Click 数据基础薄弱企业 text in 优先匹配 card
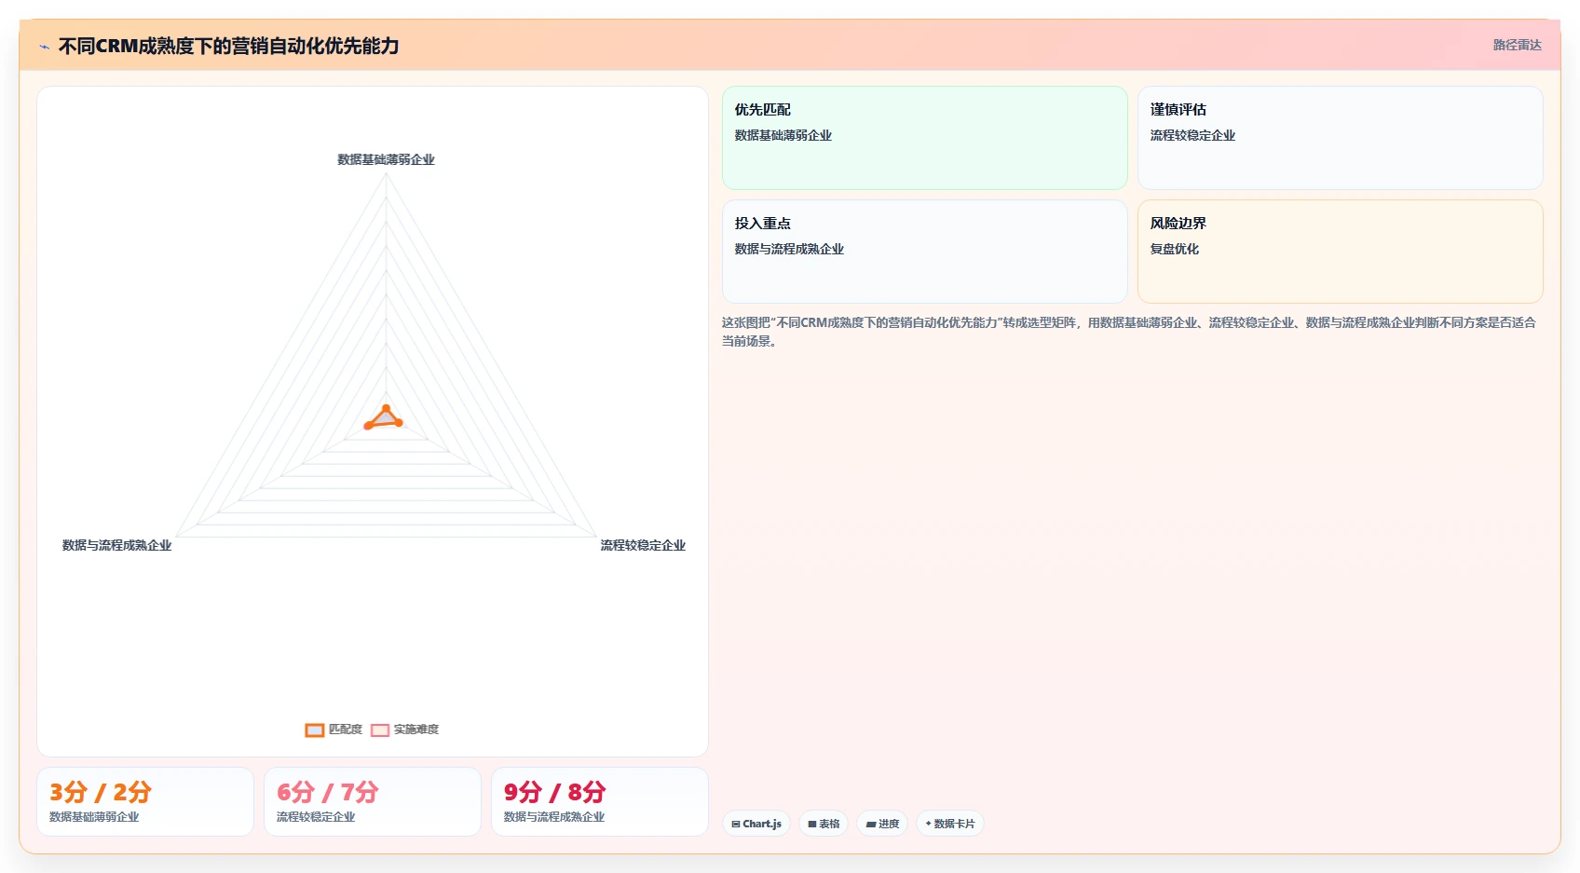This screenshot has width=1580, height=873. coord(783,135)
